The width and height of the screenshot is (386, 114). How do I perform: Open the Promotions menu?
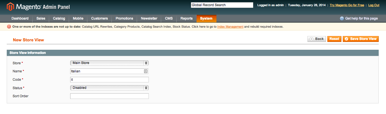124,18
